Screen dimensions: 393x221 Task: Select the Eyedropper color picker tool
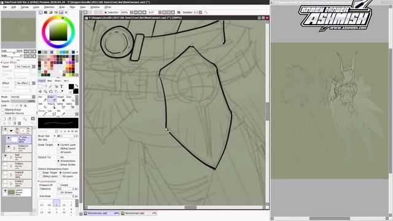pos(61,91)
